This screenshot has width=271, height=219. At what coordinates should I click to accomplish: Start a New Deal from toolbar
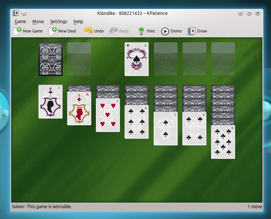click(53, 31)
